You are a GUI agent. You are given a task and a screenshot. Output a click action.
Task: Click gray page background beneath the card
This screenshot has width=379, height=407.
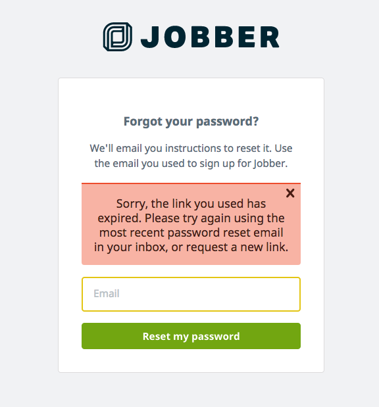191,390
